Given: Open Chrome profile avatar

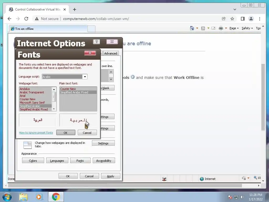Looking at the screenshot, I should 251,19.
